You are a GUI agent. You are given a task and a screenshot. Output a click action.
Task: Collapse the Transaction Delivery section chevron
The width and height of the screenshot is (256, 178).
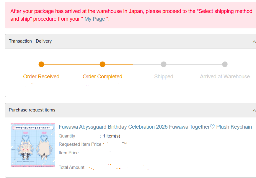tap(254, 41)
